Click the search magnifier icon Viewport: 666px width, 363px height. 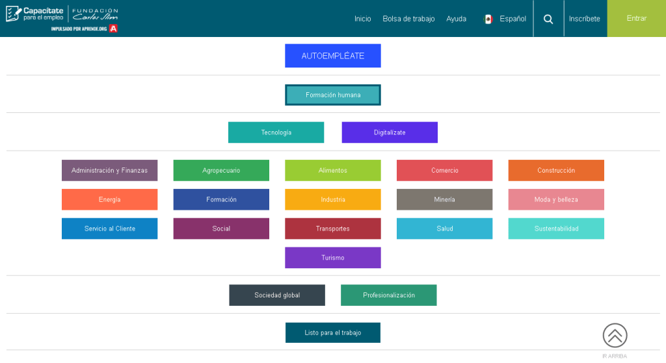[548, 19]
